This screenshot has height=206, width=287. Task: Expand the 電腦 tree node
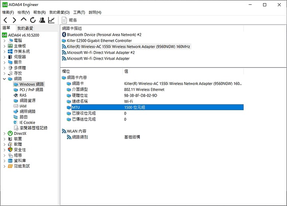pos(4,41)
